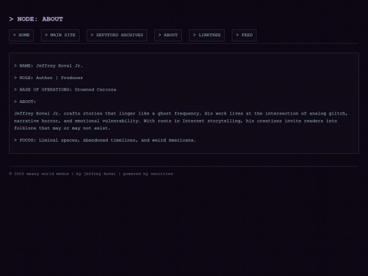Click the 'NAME: Jeffrey Koval Jr.' line
368x276 pixels.
click(x=48, y=65)
